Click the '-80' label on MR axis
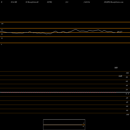The image size is (130, 130). click(x=127, y=110)
